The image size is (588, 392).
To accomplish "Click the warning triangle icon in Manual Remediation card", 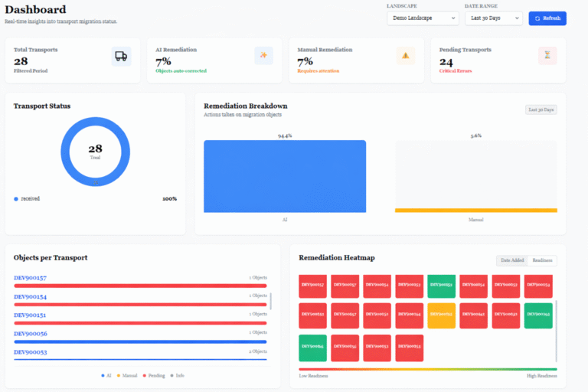I will click(406, 56).
